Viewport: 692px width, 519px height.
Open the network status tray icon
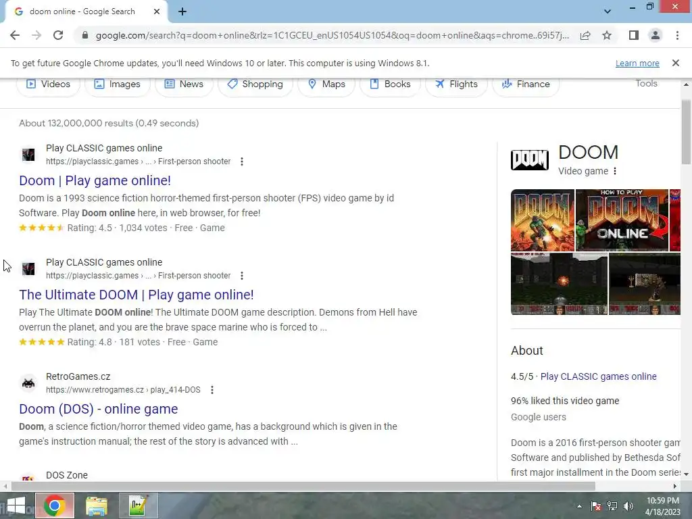612,506
